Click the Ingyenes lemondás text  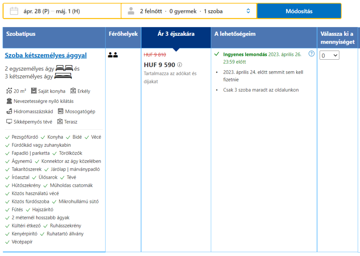tap(245, 54)
